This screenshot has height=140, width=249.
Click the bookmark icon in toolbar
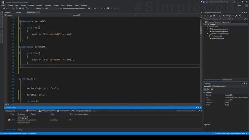[x=108, y=9]
